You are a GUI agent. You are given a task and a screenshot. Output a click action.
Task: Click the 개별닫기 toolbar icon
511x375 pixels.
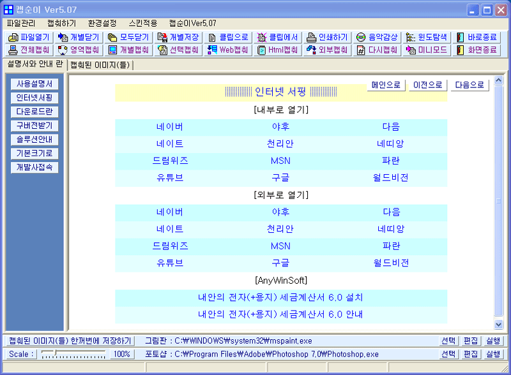pos(63,38)
